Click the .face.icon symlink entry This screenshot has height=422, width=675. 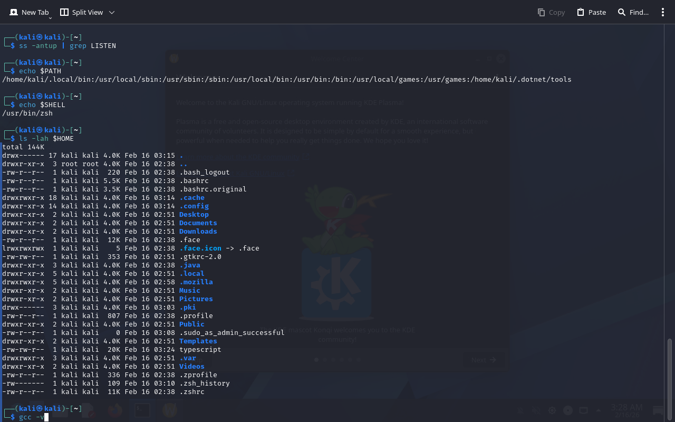pyautogui.click(x=200, y=248)
